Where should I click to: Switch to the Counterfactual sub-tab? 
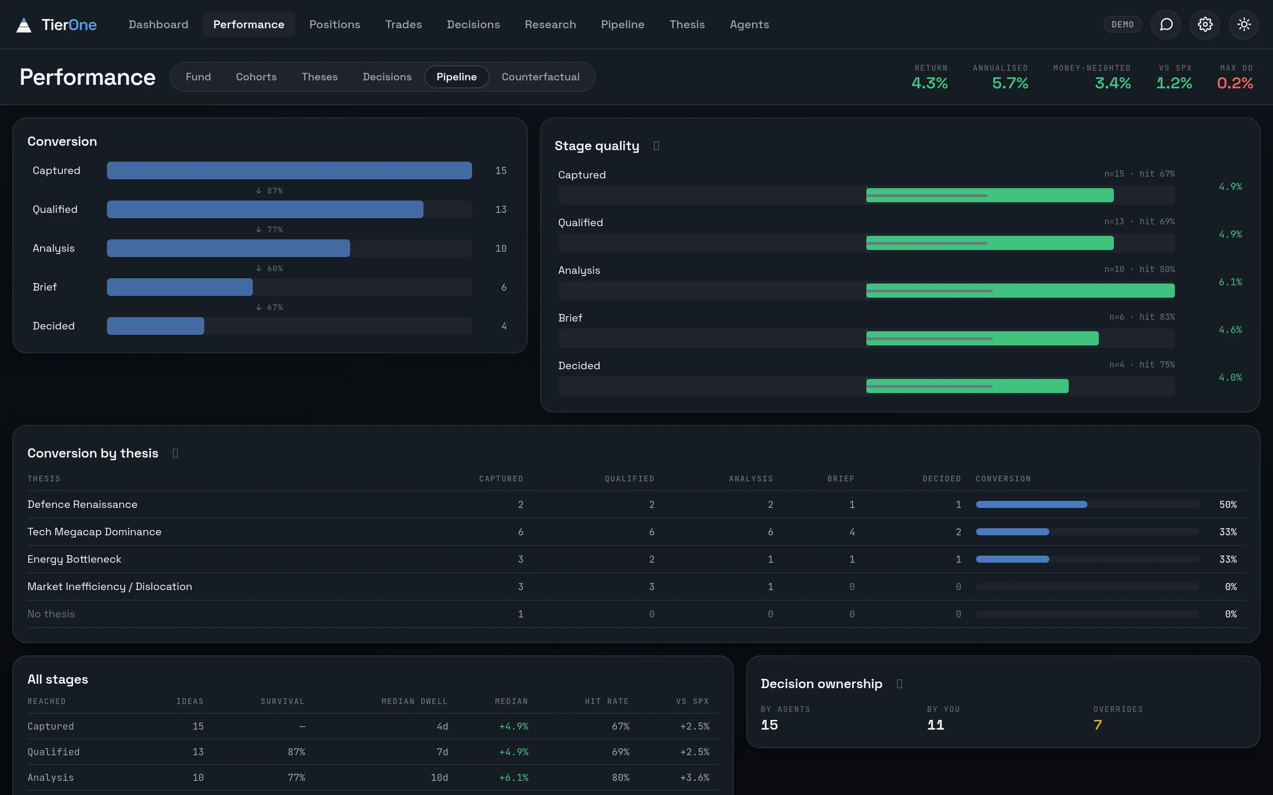pos(540,77)
